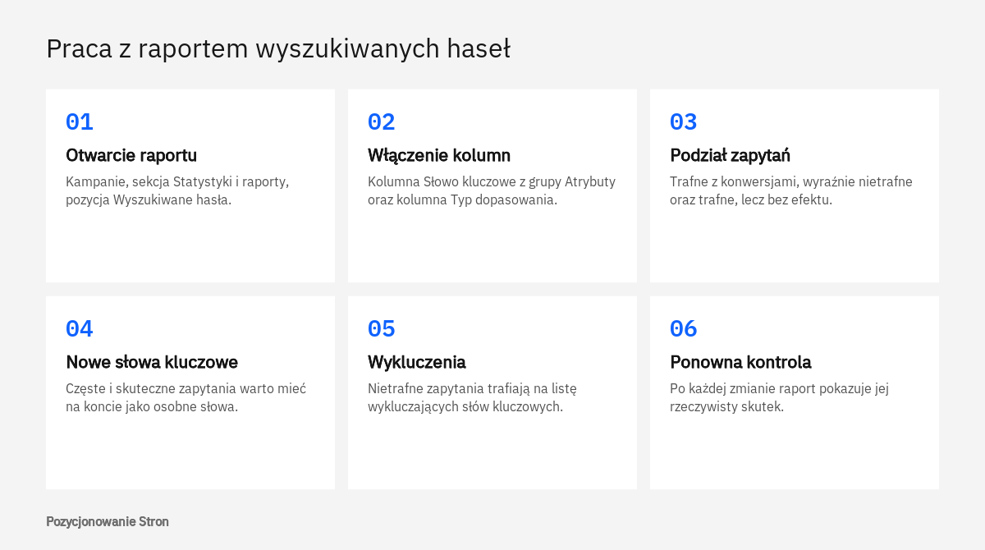Click the heading "Ponowna kontrola"
The image size is (985, 550).
pyautogui.click(x=740, y=362)
